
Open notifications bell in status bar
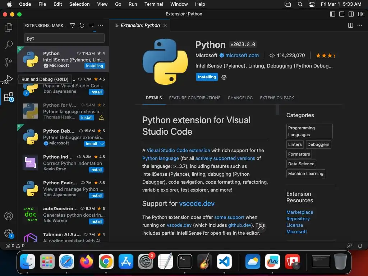click(x=360, y=246)
